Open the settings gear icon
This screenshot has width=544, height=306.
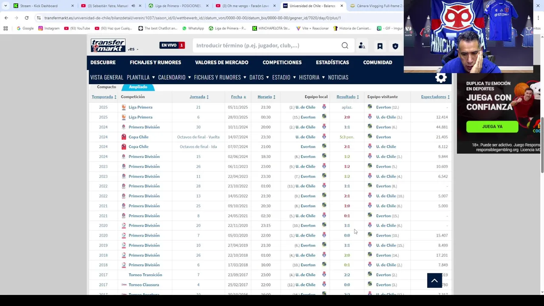pyautogui.click(x=441, y=78)
